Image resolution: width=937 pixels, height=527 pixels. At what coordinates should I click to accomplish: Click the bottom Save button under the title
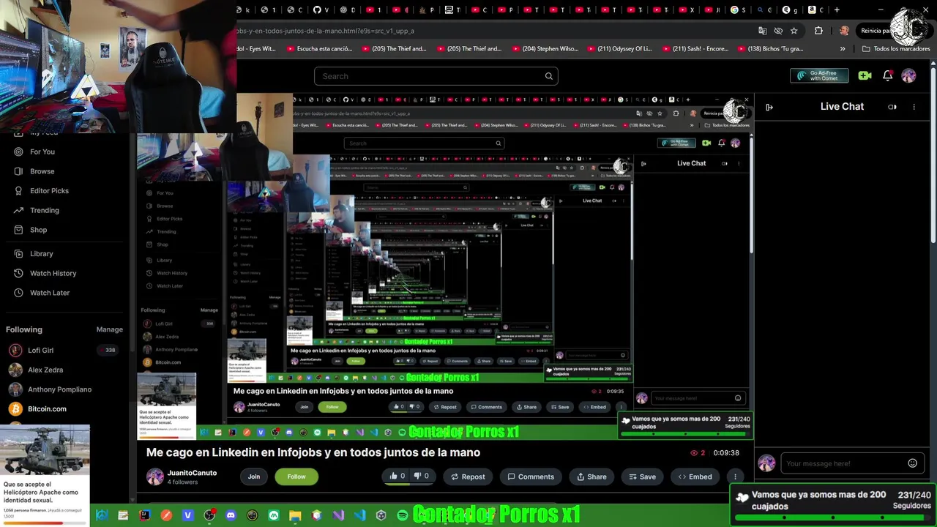[x=642, y=476]
